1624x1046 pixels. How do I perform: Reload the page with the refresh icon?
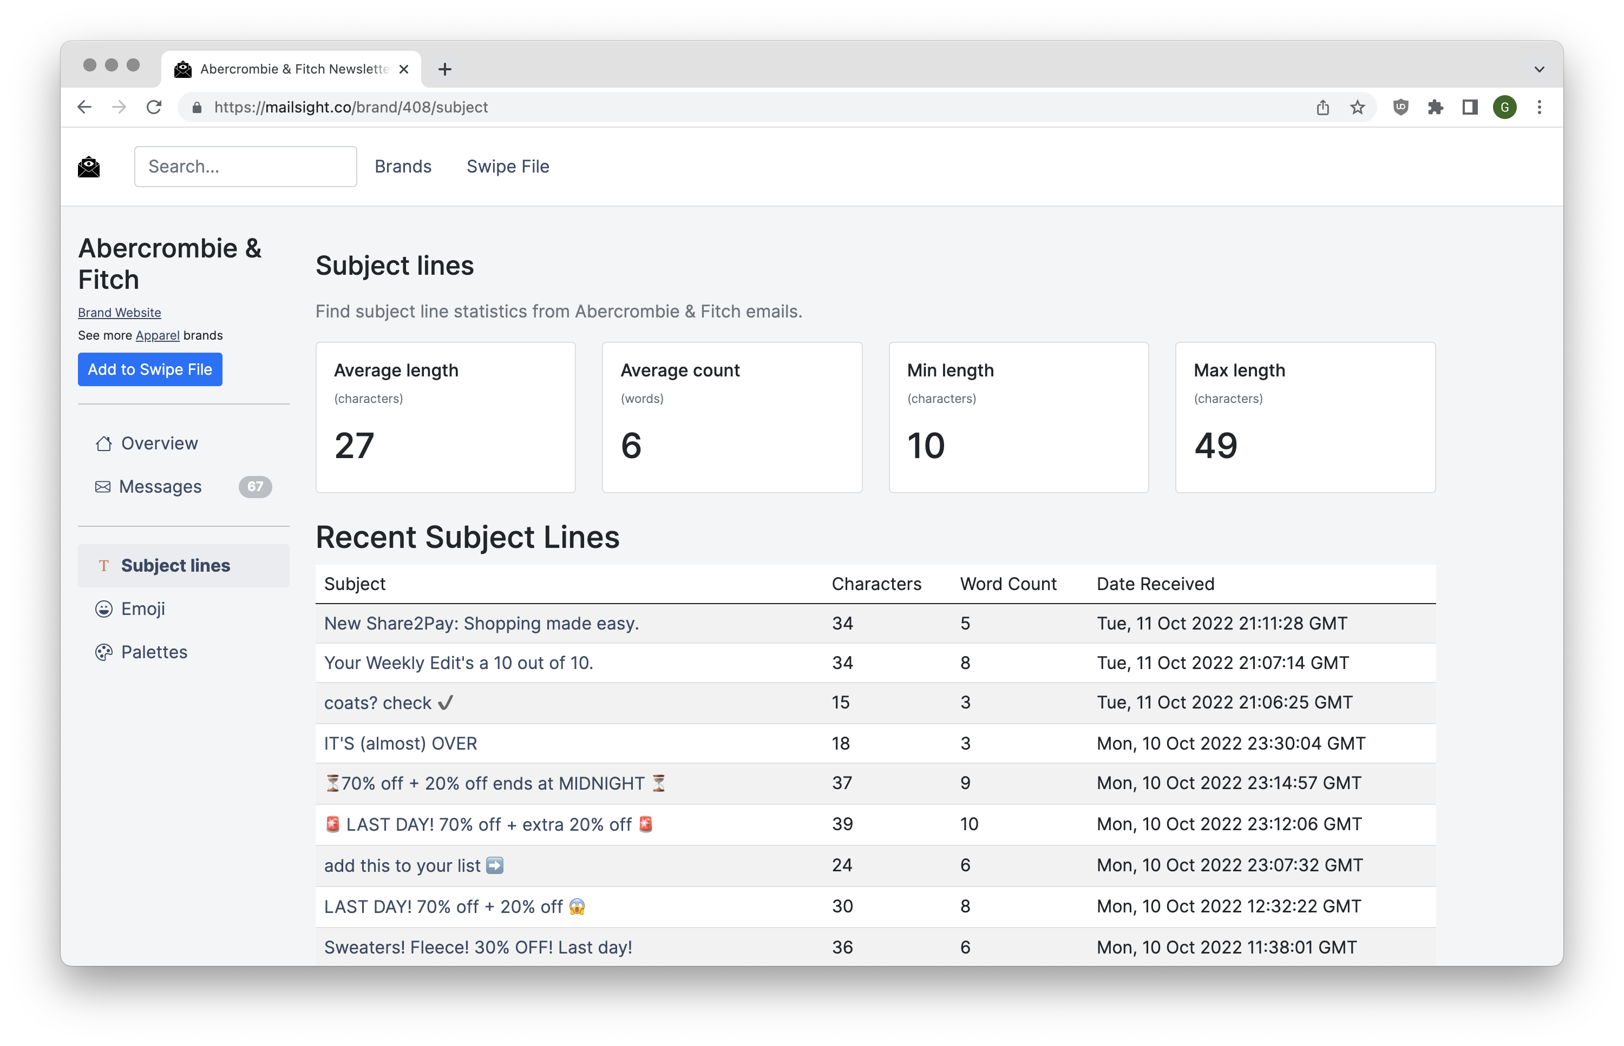coord(154,107)
